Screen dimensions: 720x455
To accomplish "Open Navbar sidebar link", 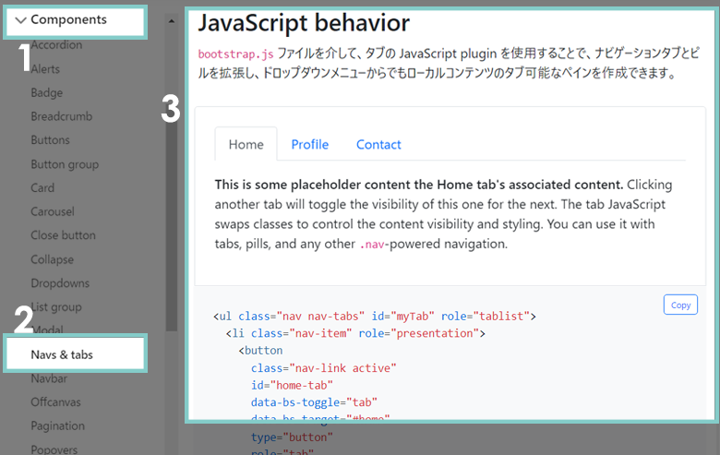I will pos(50,378).
